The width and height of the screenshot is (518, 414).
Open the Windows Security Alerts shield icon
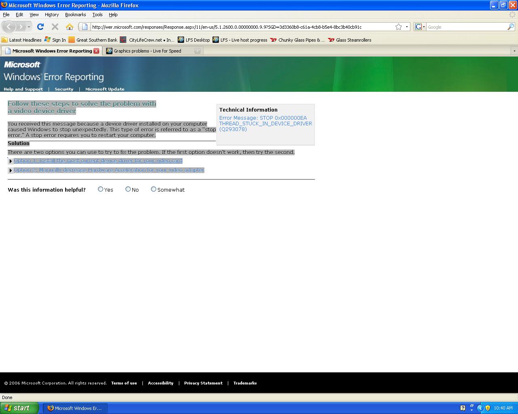(x=488, y=408)
